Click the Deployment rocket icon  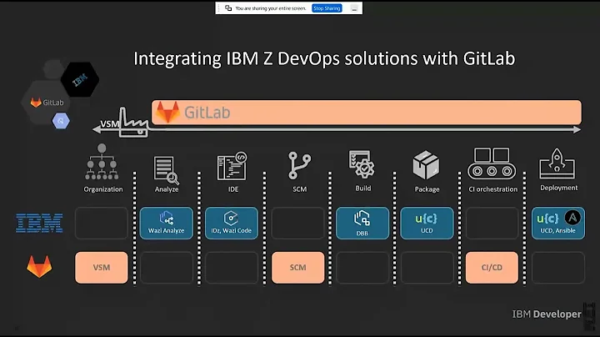(x=557, y=163)
